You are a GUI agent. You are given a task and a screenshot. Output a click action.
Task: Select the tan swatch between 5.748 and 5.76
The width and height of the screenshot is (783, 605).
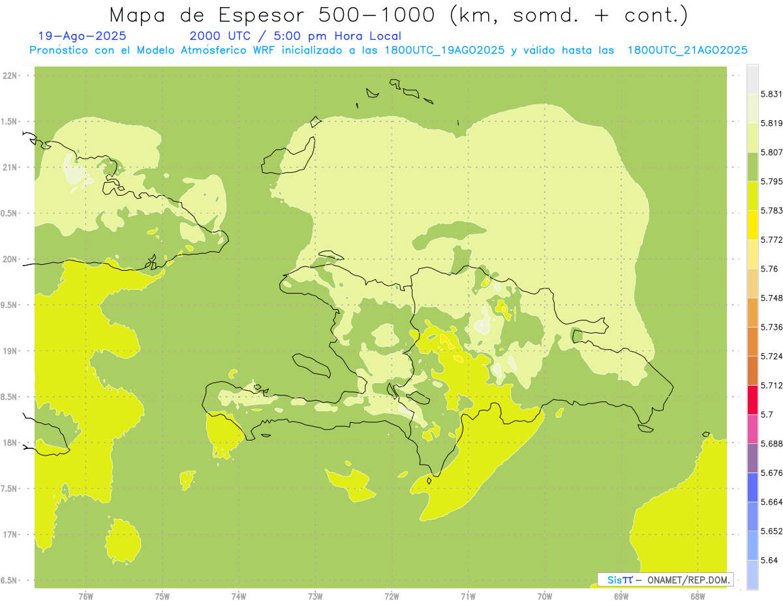click(x=752, y=283)
